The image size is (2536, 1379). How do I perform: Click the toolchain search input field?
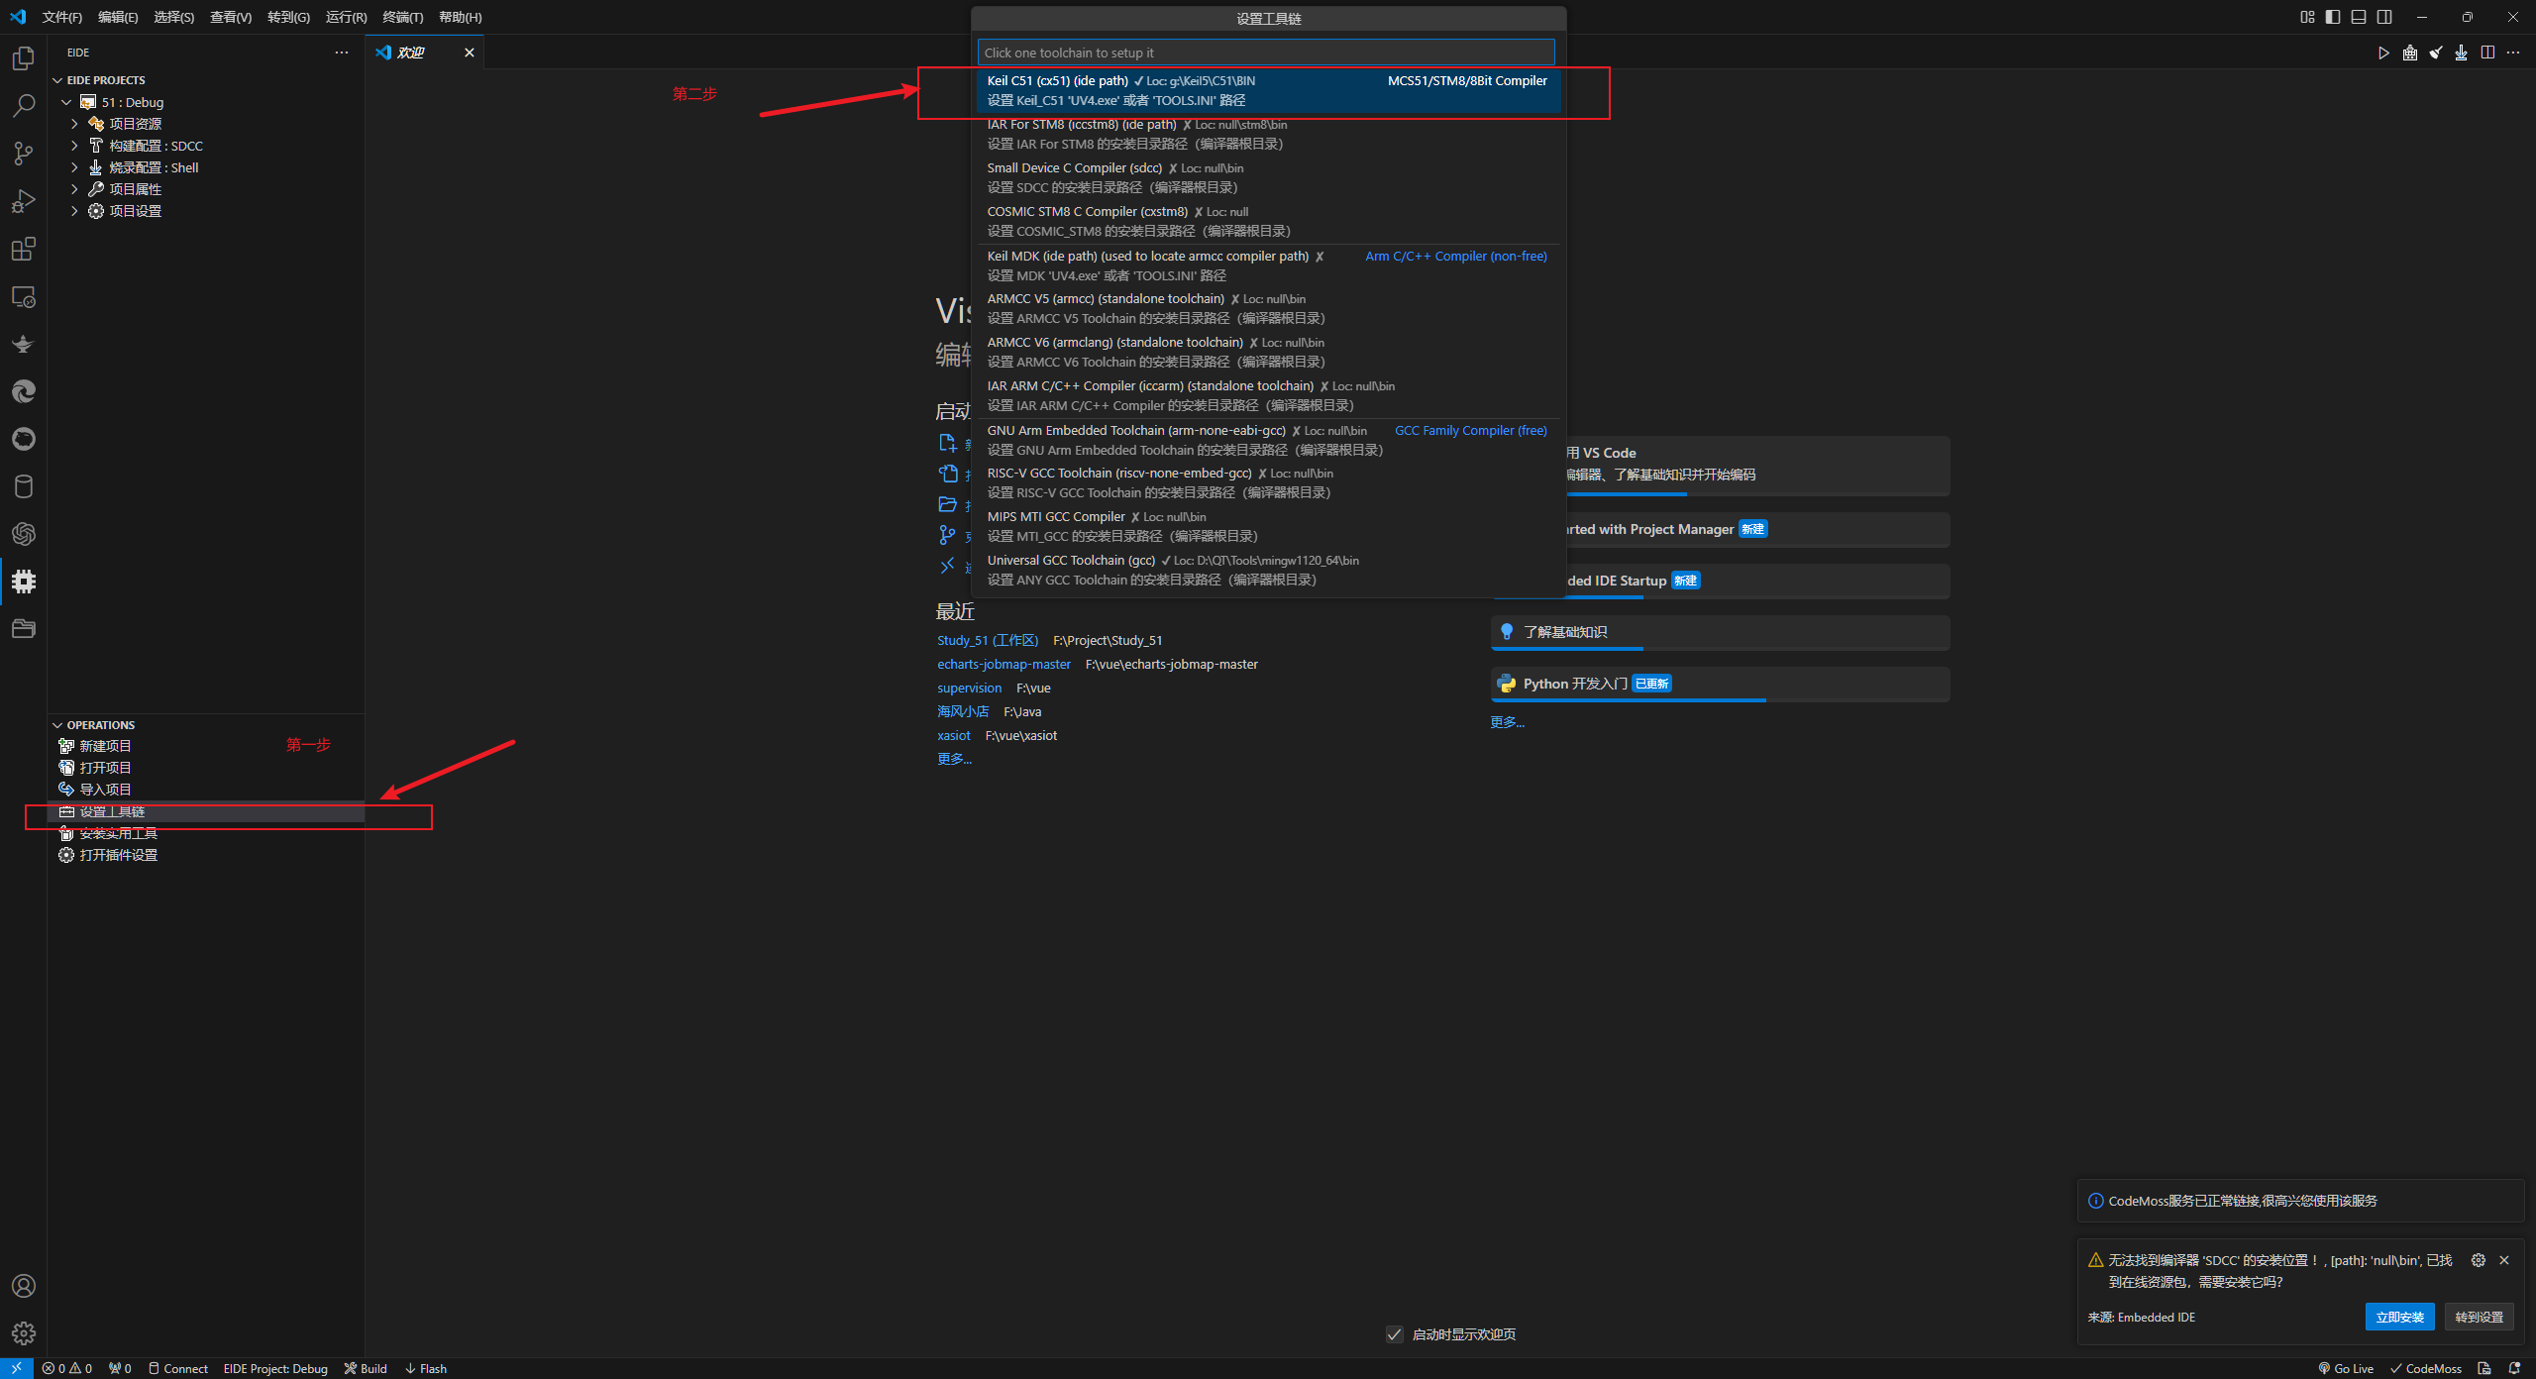coord(1266,53)
